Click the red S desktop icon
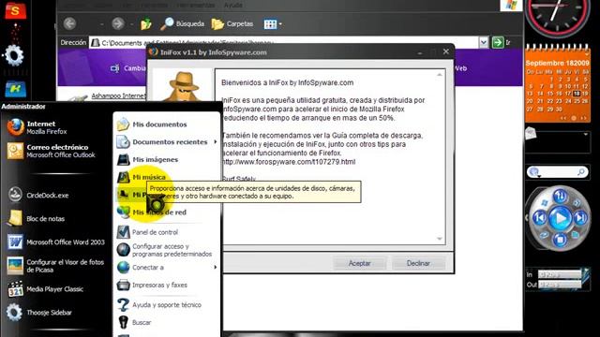 pyautogui.click(x=15, y=10)
